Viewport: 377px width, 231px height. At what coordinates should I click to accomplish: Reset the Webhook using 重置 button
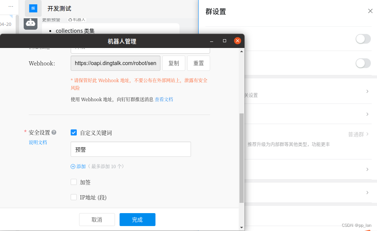point(199,63)
